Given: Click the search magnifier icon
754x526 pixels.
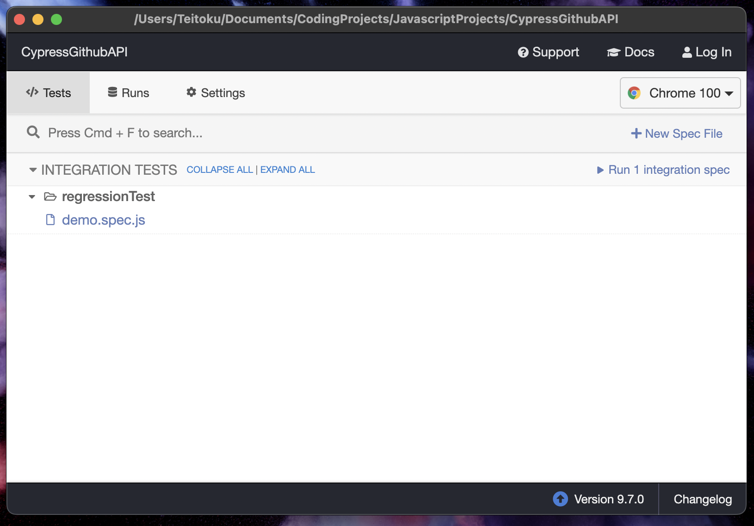Looking at the screenshot, I should (33, 133).
